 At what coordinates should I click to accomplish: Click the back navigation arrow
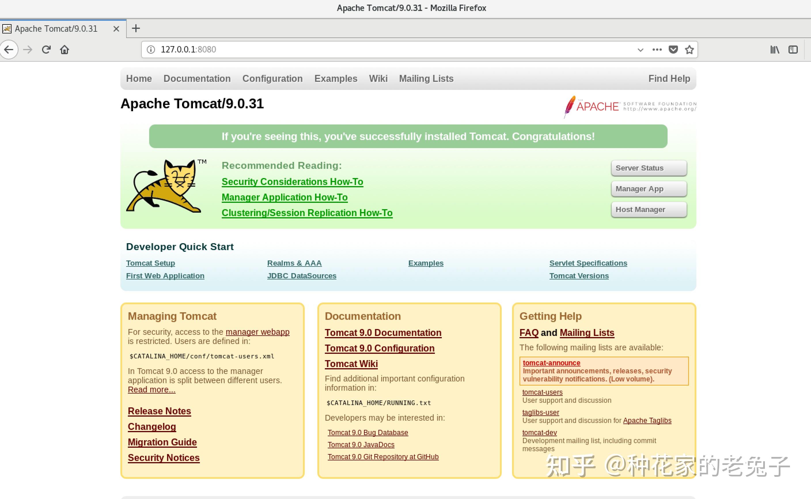(9, 50)
